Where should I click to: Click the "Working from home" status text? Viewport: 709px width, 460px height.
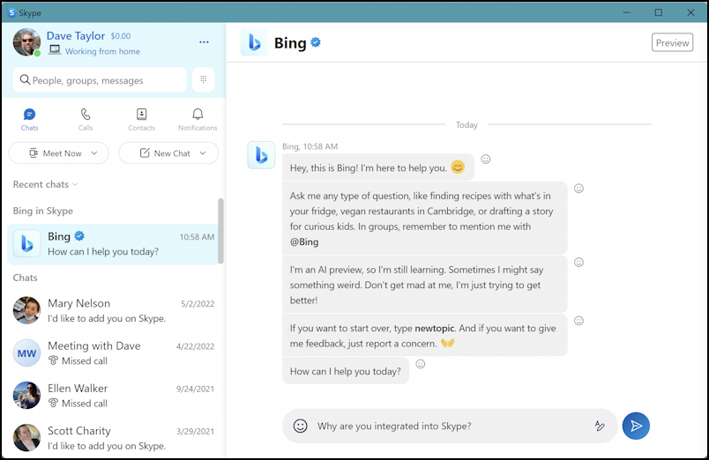[x=102, y=51]
